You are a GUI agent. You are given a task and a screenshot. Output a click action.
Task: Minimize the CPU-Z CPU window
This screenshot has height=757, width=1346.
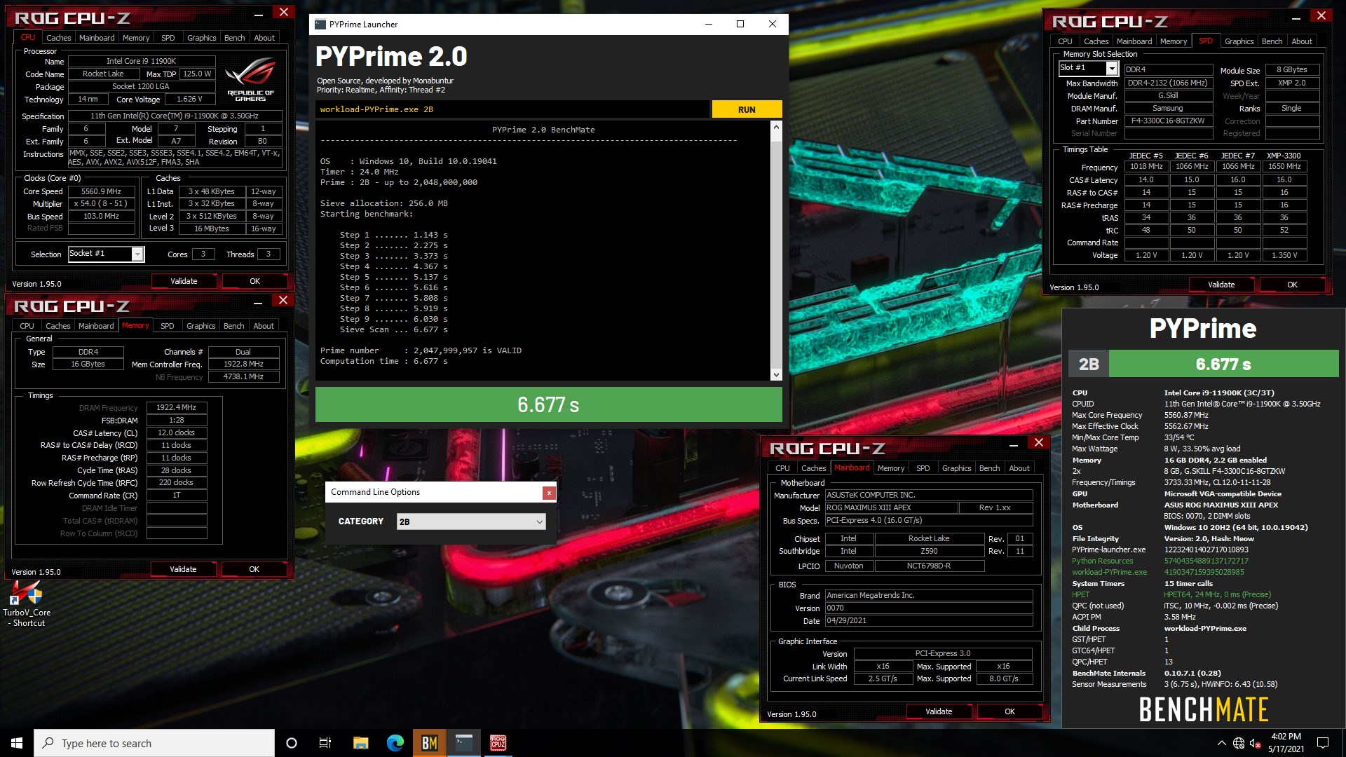tap(259, 15)
